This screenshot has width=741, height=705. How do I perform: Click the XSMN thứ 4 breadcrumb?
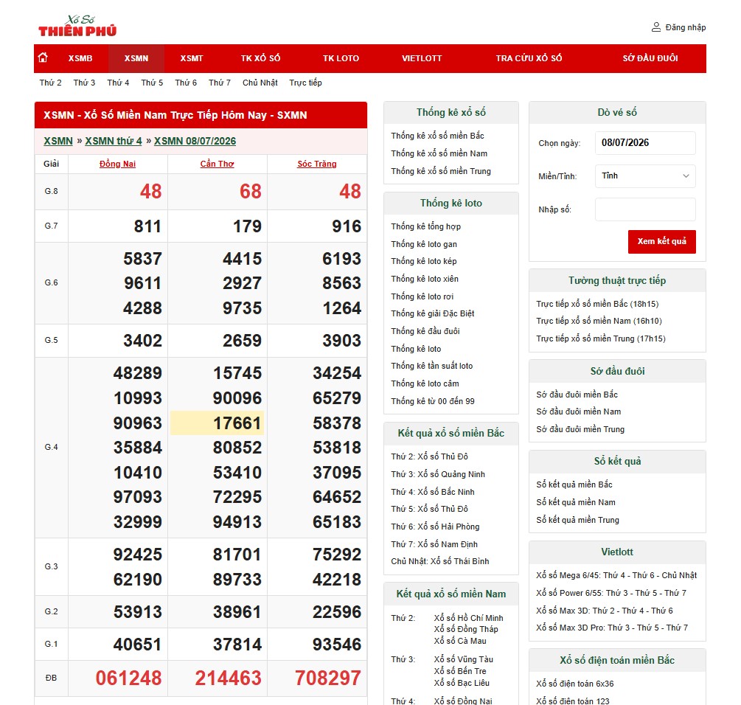point(114,141)
